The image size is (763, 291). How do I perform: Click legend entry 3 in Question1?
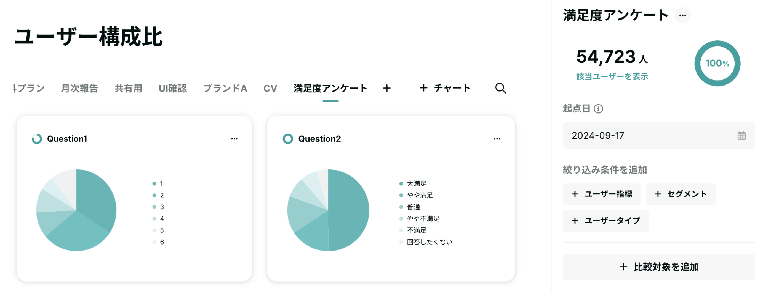click(158, 207)
